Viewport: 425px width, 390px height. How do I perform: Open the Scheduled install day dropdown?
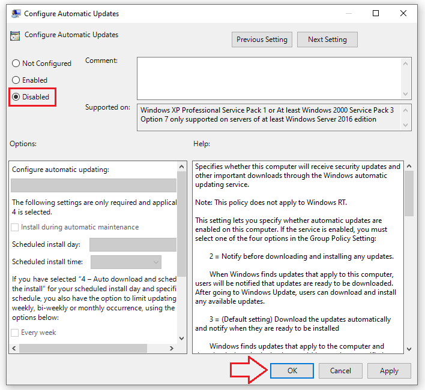[133, 244]
